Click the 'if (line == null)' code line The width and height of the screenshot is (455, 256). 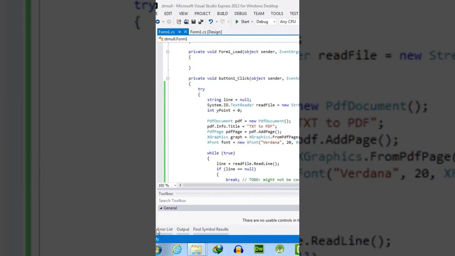tap(236, 169)
